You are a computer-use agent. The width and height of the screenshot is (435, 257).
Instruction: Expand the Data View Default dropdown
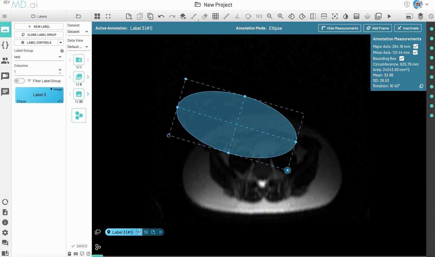[x=79, y=47]
